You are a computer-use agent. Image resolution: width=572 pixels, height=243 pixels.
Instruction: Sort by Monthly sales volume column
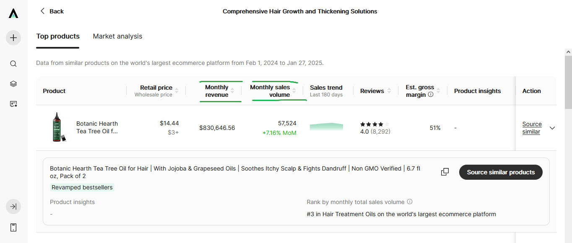pos(294,91)
